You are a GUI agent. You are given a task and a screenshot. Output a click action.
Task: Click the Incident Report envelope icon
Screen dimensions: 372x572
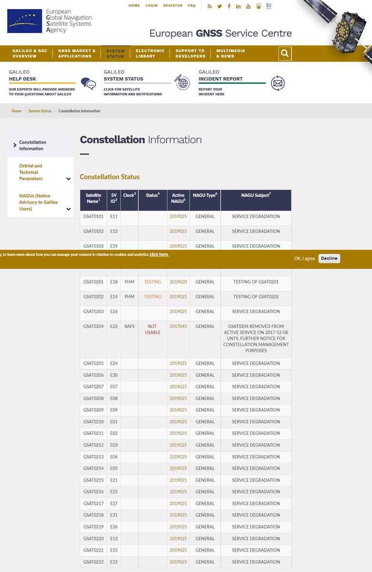tap(278, 83)
